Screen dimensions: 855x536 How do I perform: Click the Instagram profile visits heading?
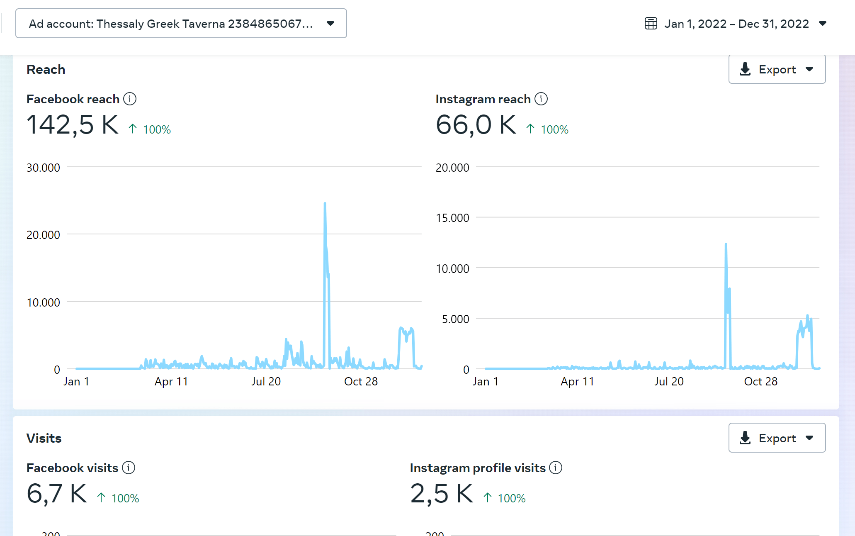(x=478, y=468)
